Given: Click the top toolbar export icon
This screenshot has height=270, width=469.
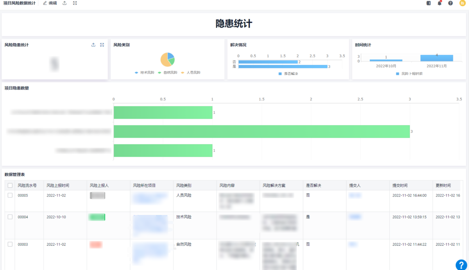Looking at the screenshot, I should [x=64, y=3].
